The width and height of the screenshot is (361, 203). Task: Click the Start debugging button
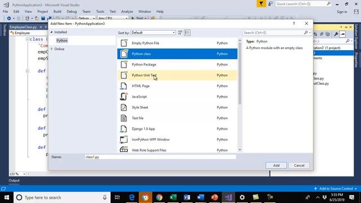(x=137, y=18)
